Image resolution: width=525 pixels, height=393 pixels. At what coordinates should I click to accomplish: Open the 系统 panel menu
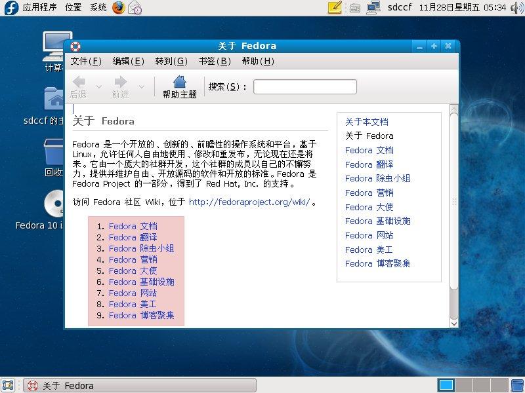[x=98, y=7]
